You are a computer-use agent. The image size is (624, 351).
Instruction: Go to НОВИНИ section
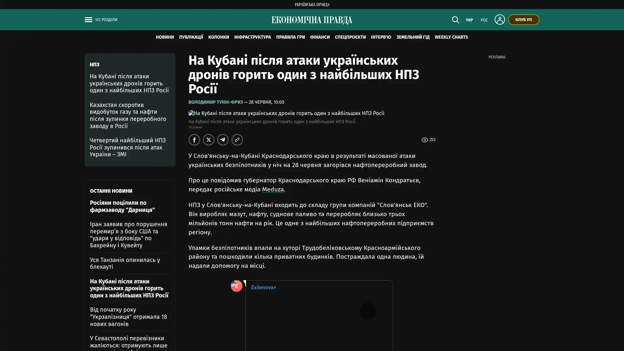[x=165, y=37]
